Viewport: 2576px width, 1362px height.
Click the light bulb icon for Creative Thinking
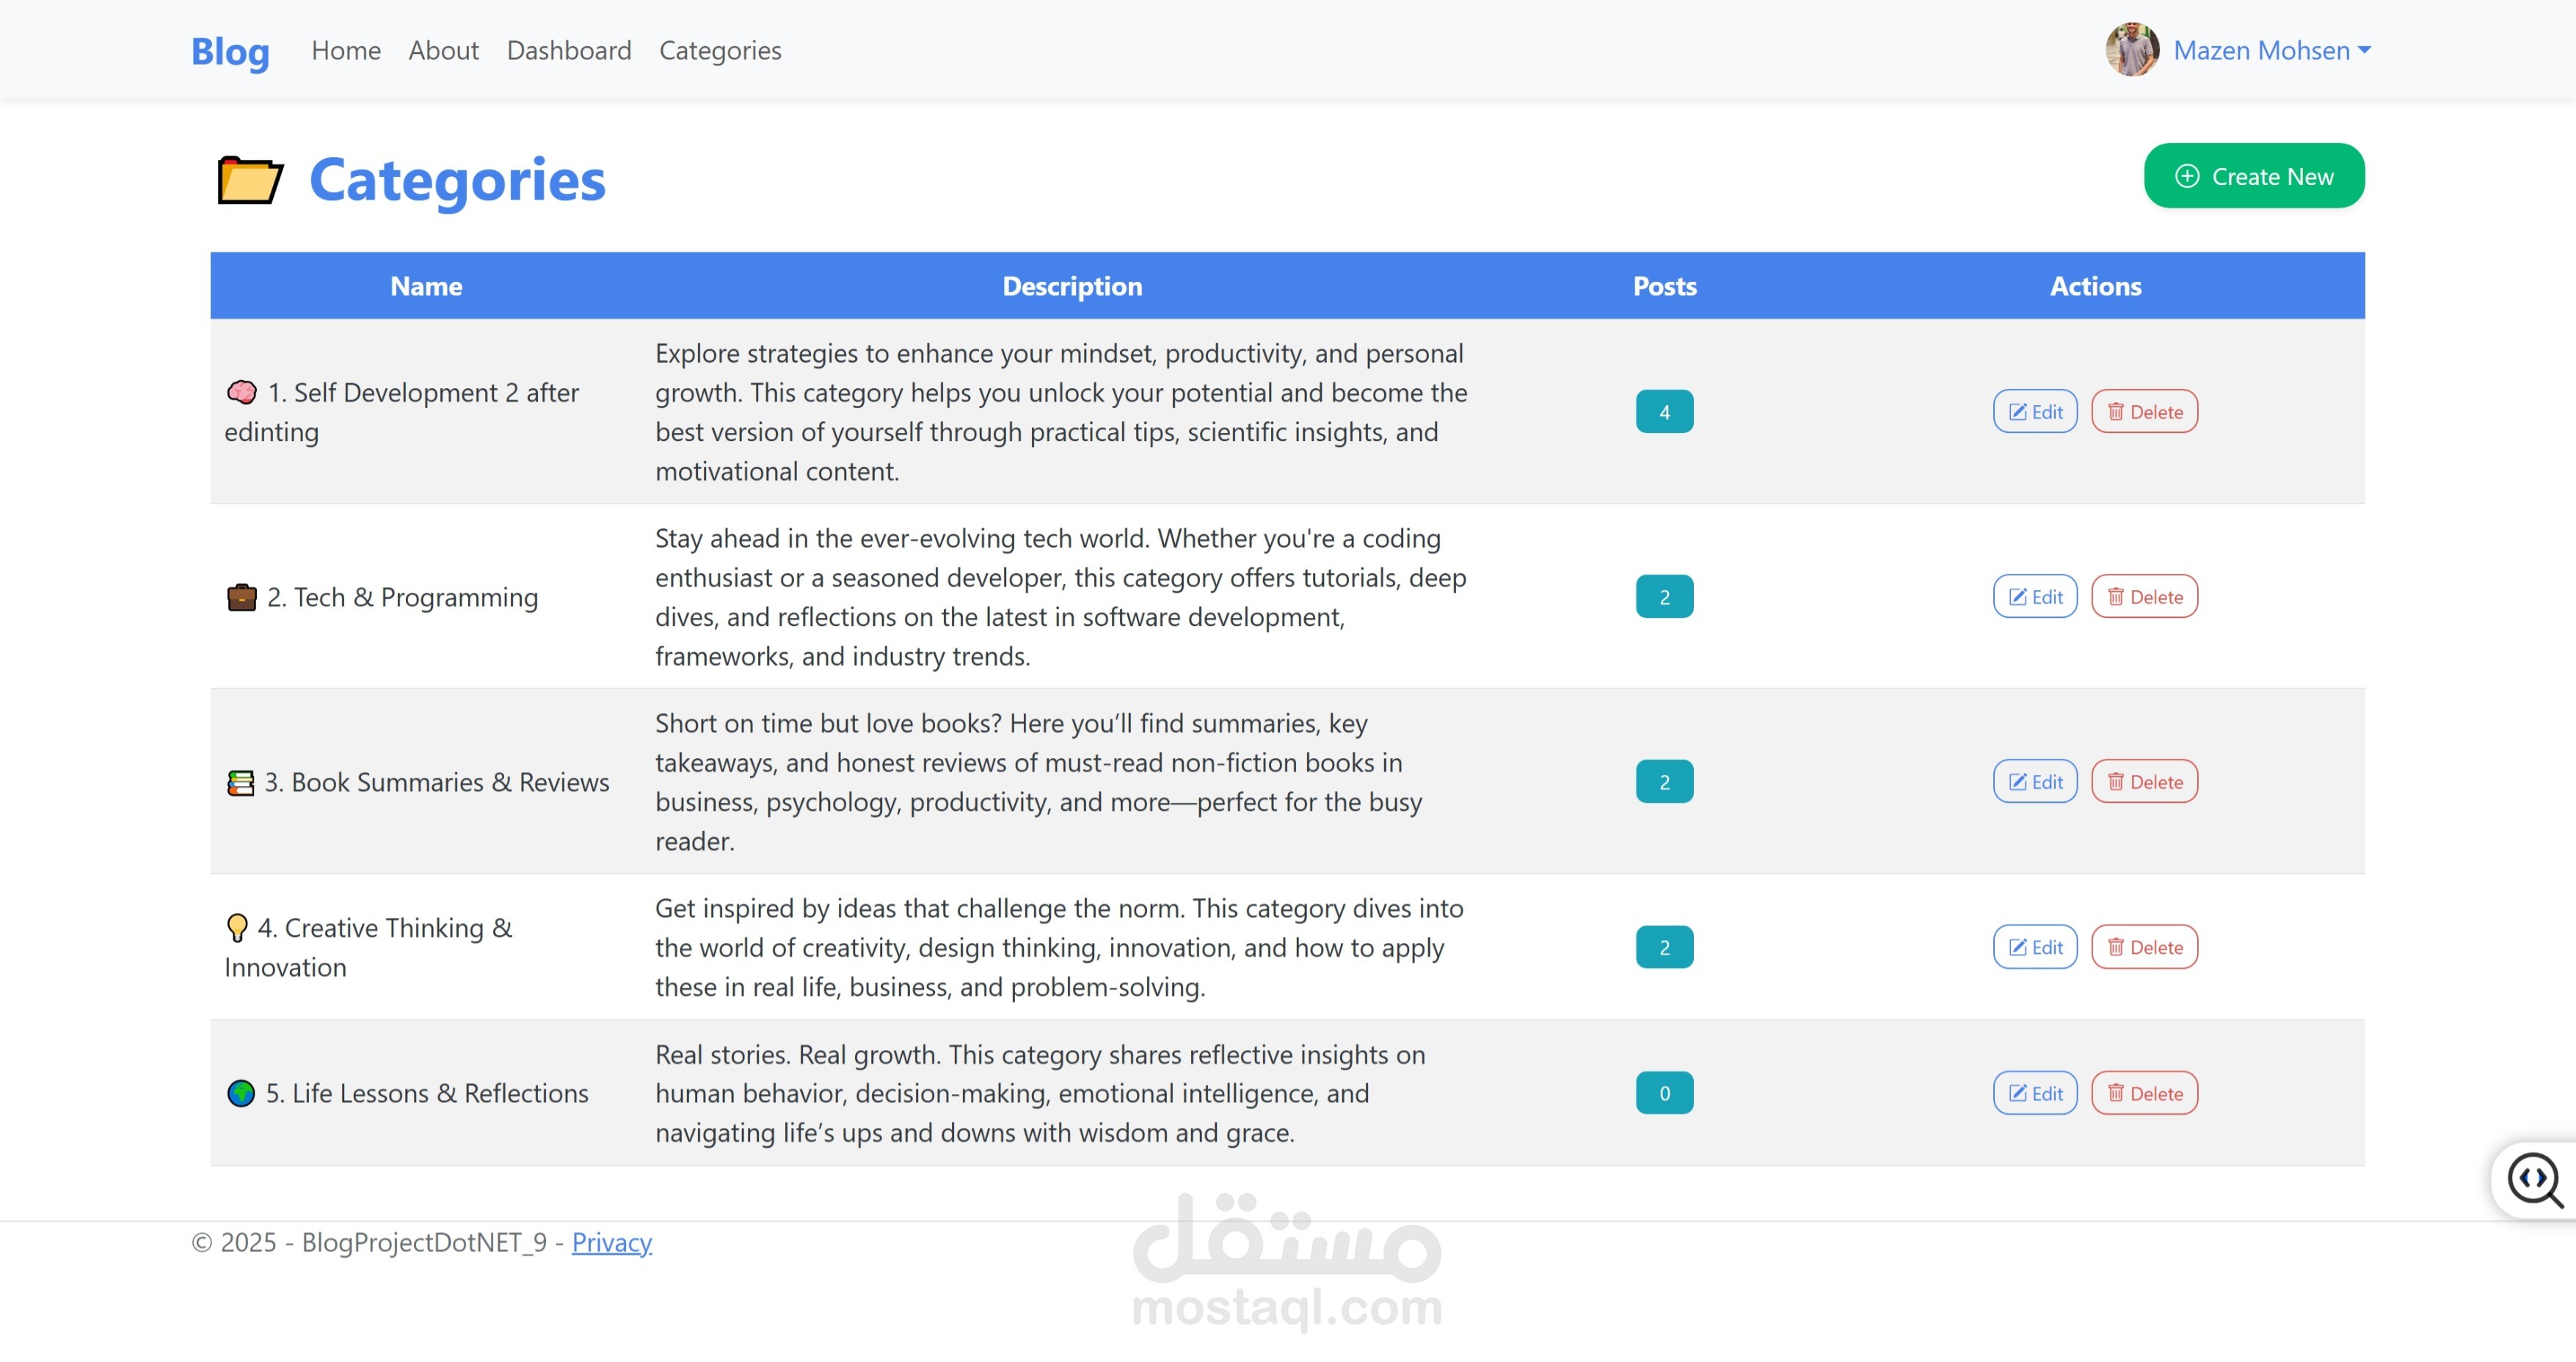pyautogui.click(x=237, y=927)
